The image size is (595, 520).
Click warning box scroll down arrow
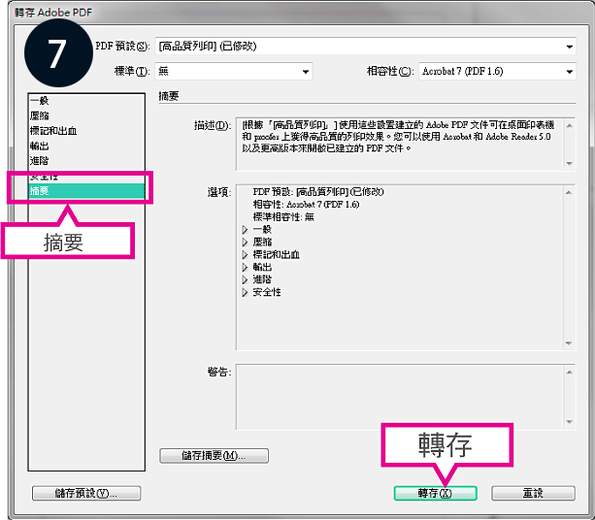click(x=569, y=422)
